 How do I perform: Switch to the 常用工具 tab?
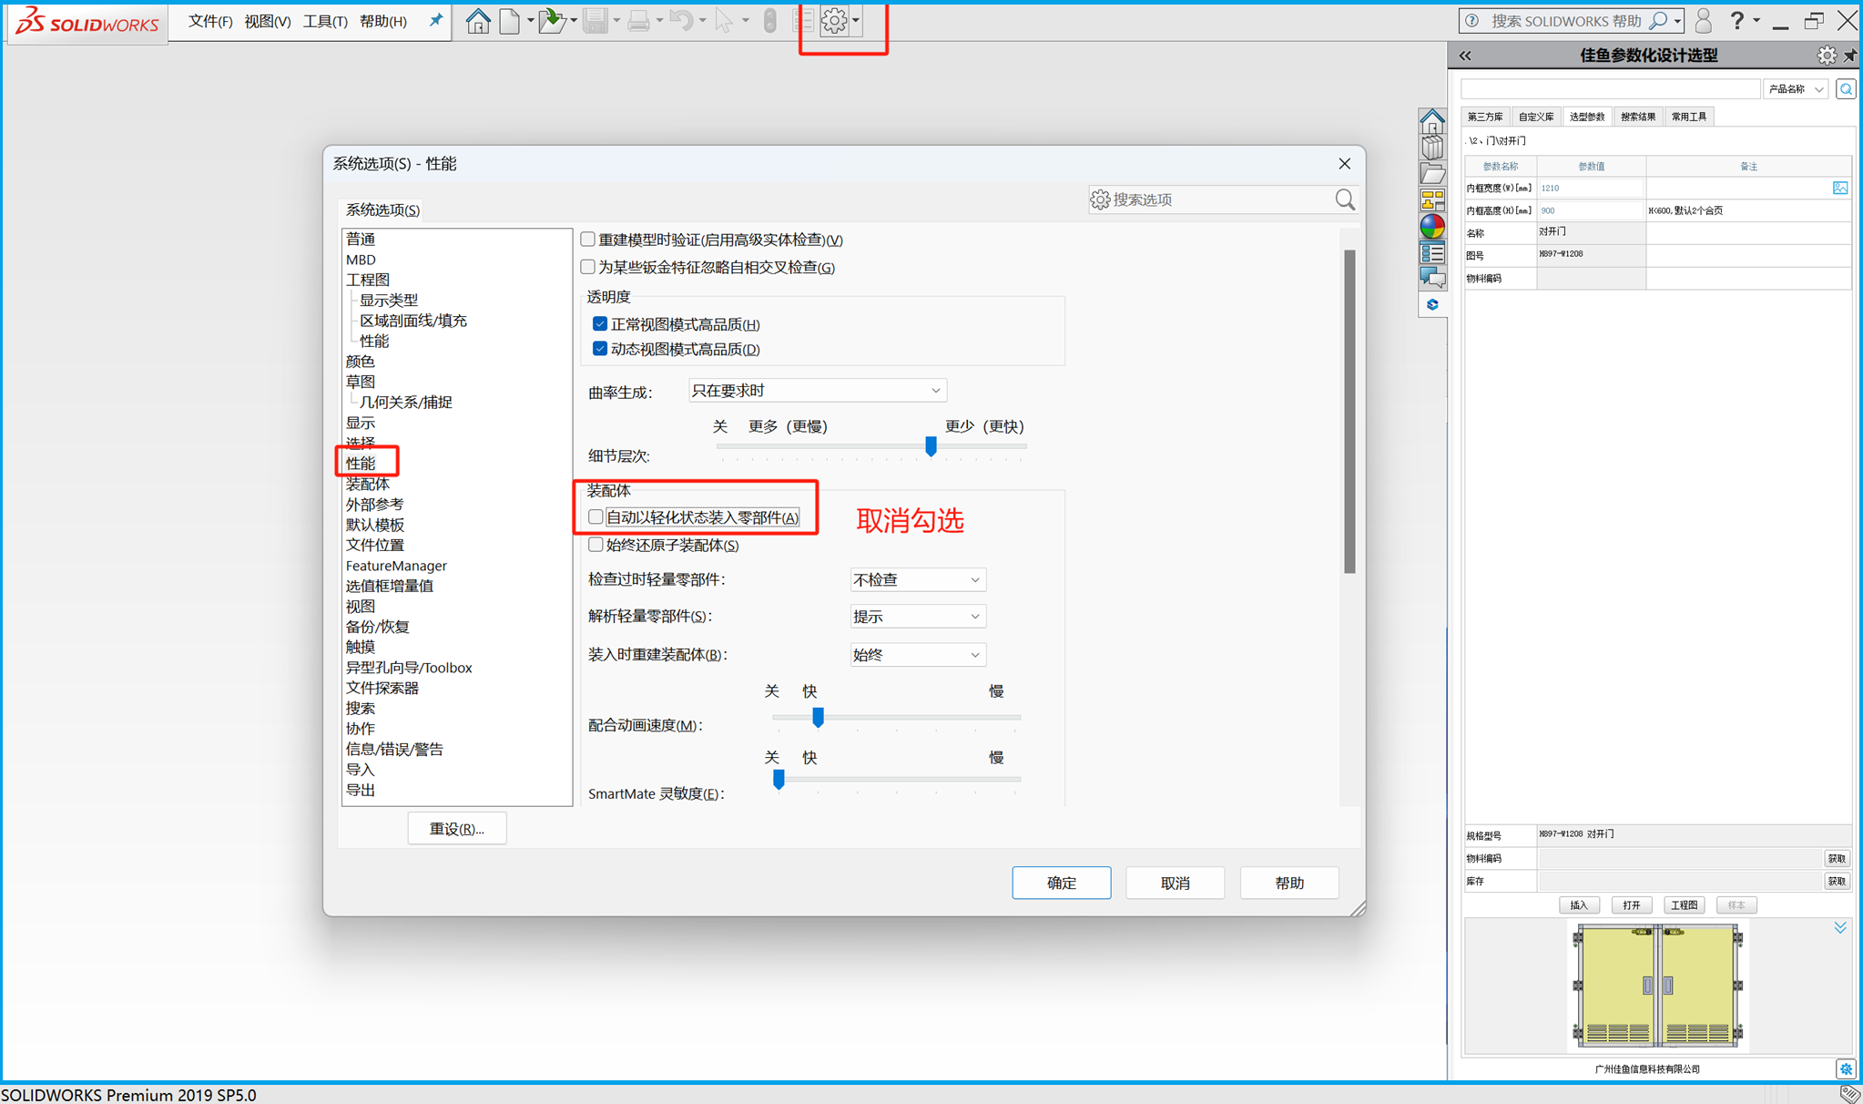(x=1688, y=117)
